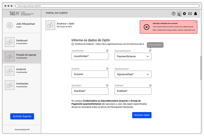Click the Informe os dados do OptIn heading
The height and width of the screenshot is (136, 204).
pos(91,40)
